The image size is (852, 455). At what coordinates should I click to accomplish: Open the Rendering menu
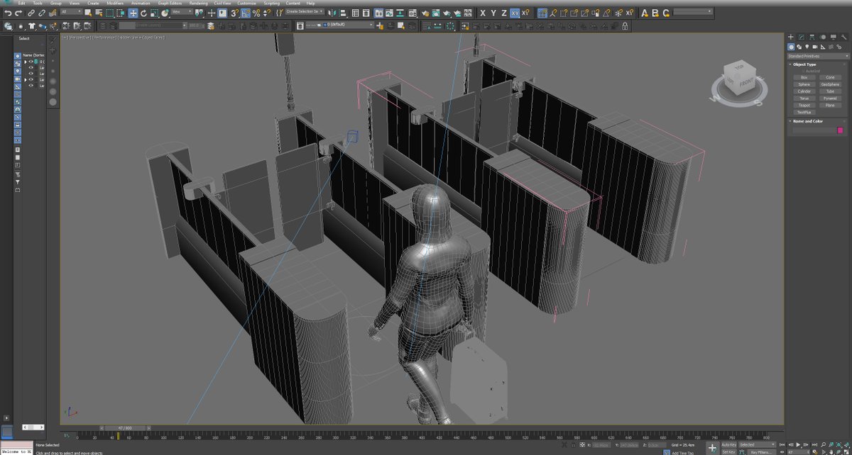tap(199, 3)
